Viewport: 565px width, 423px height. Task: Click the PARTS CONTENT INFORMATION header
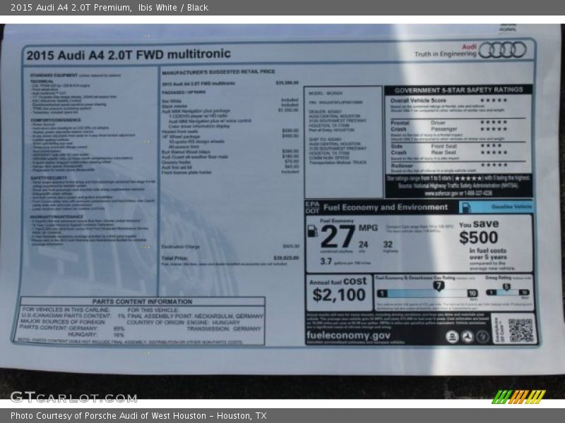click(143, 302)
